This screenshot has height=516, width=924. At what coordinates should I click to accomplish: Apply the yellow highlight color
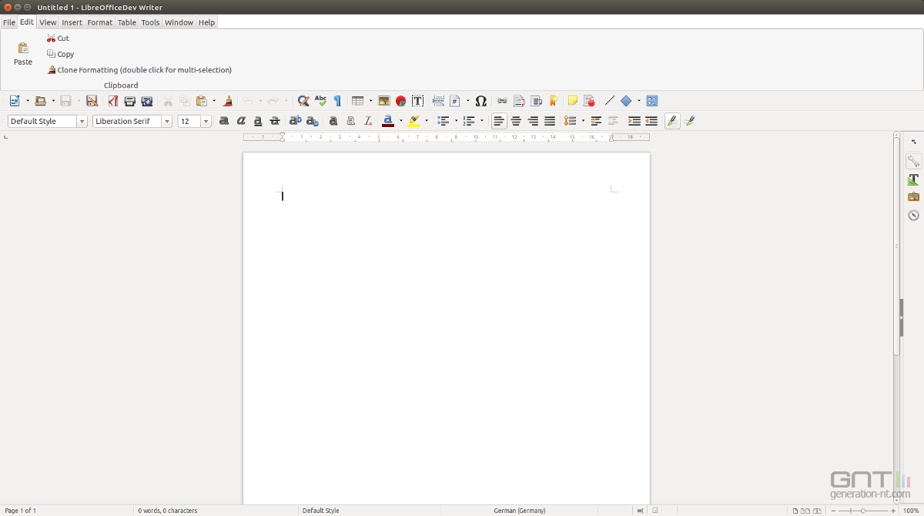click(x=414, y=121)
